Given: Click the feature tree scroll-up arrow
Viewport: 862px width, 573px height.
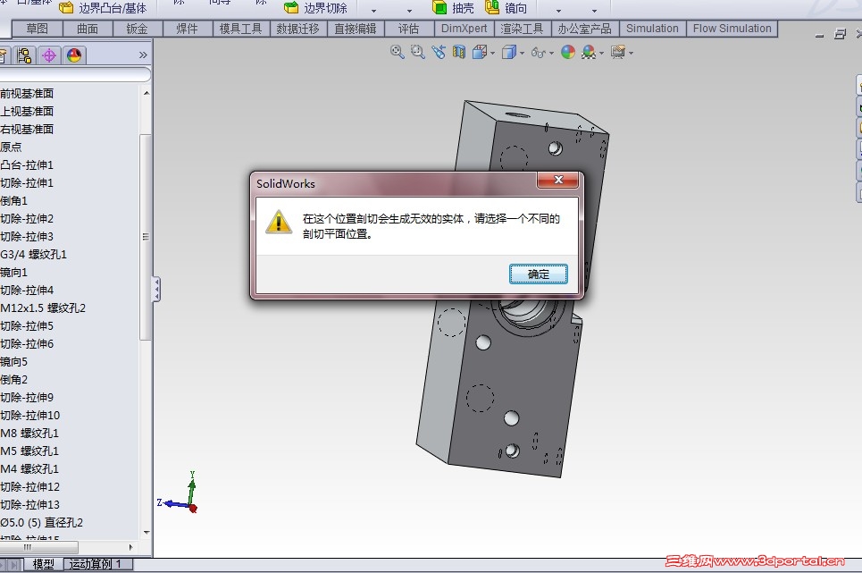Looking at the screenshot, I should pyautogui.click(x=146, y=93).
